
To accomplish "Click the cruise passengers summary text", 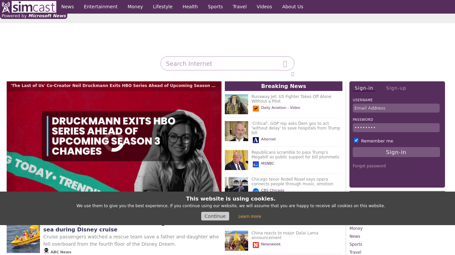I will 131,240.
